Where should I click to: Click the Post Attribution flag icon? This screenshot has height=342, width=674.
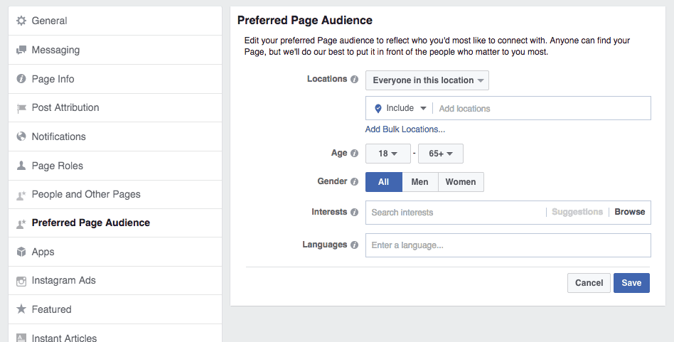point(21,108)
